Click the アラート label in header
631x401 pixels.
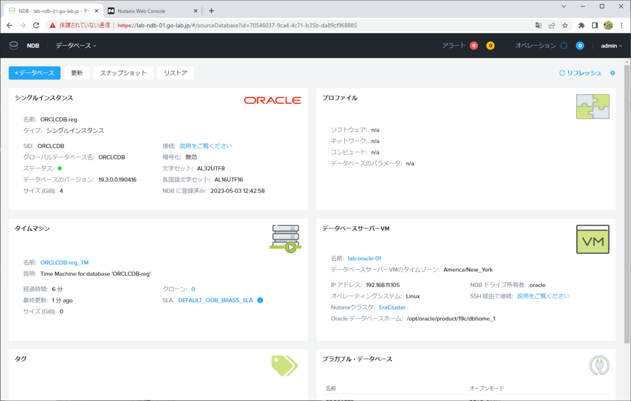point(454,46)
